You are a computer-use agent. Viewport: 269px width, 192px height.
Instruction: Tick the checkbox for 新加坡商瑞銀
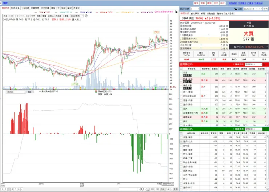(x=181, y=96)
